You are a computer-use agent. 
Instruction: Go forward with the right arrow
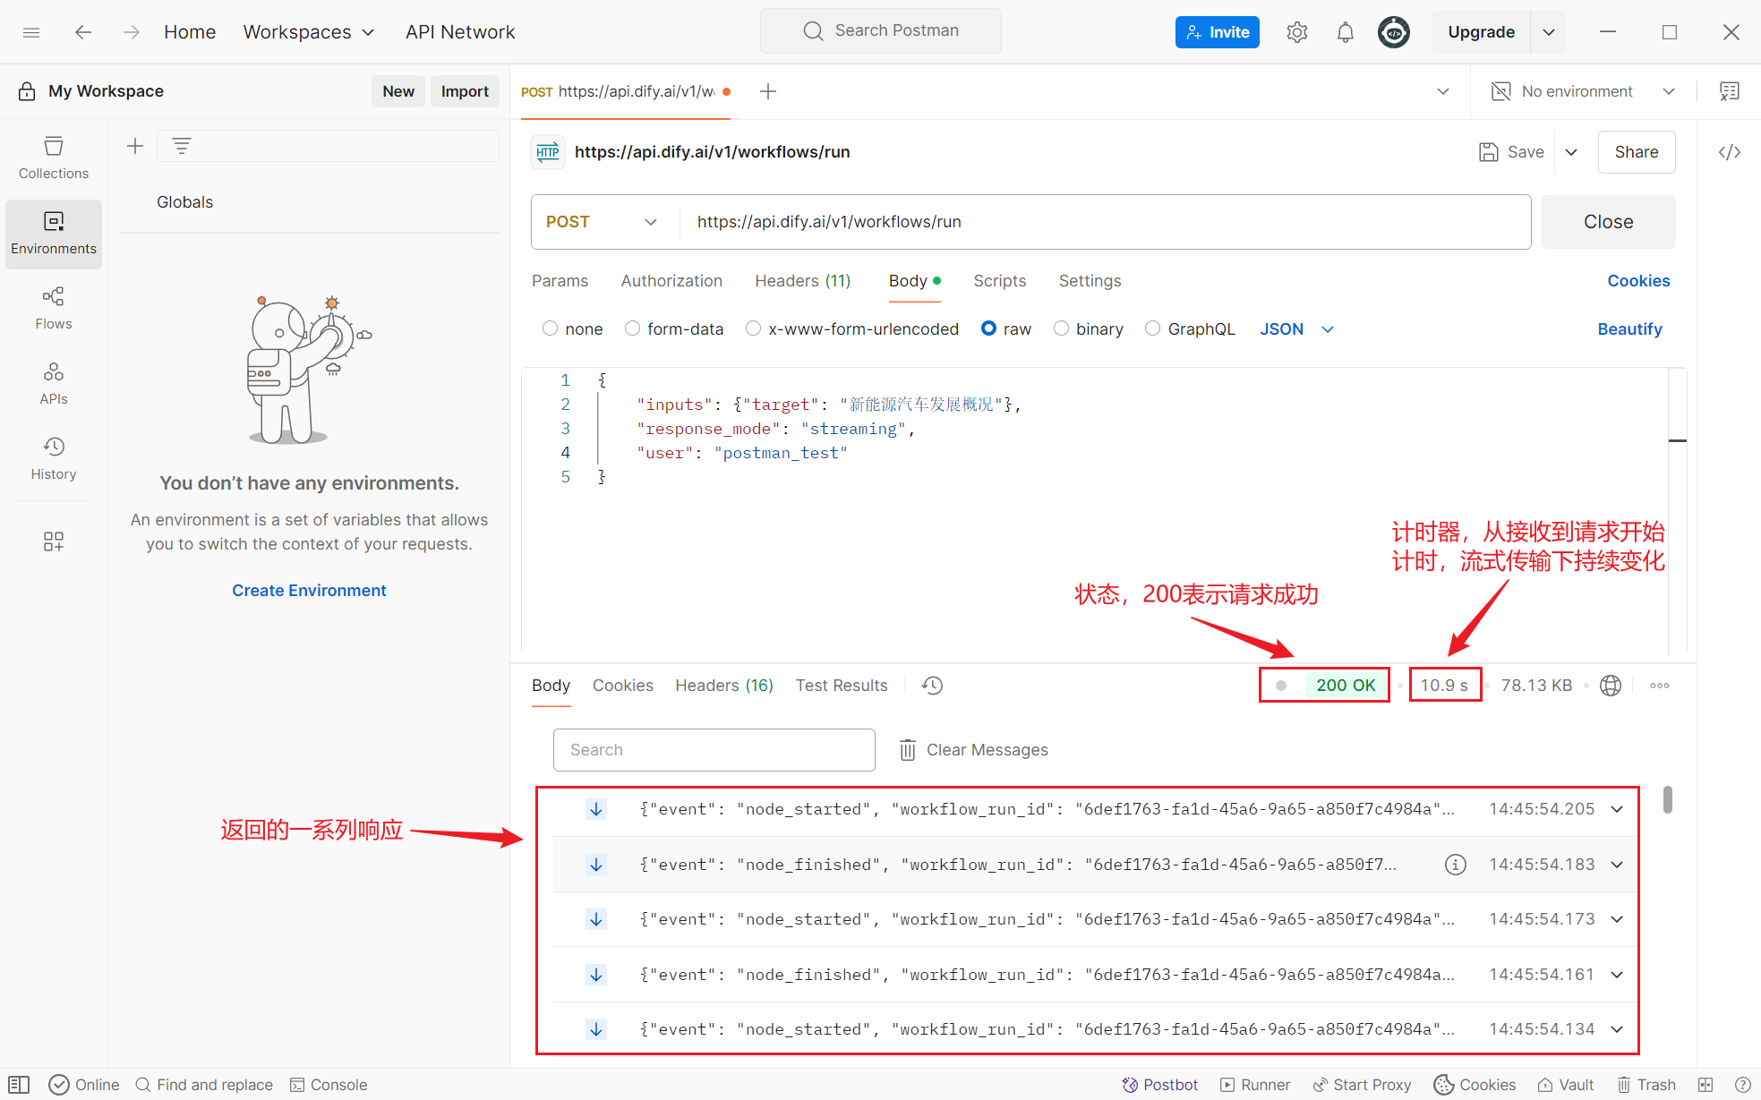coord(131,32)
